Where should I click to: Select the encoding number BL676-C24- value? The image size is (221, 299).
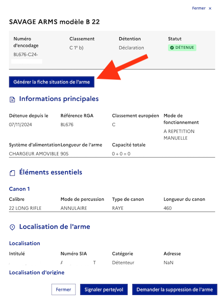26,54
